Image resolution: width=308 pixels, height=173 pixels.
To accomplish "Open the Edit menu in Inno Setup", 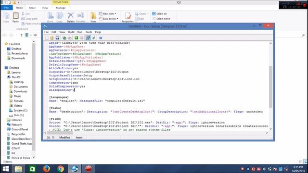I will pyautogui.click(x=54, y=32).
